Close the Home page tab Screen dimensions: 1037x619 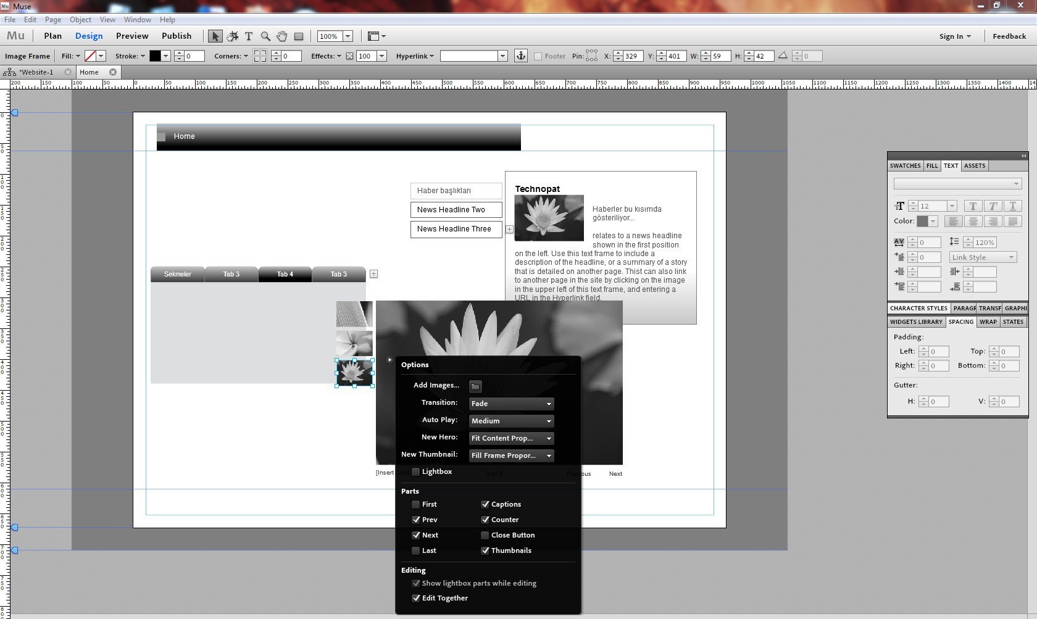[113, 72]
